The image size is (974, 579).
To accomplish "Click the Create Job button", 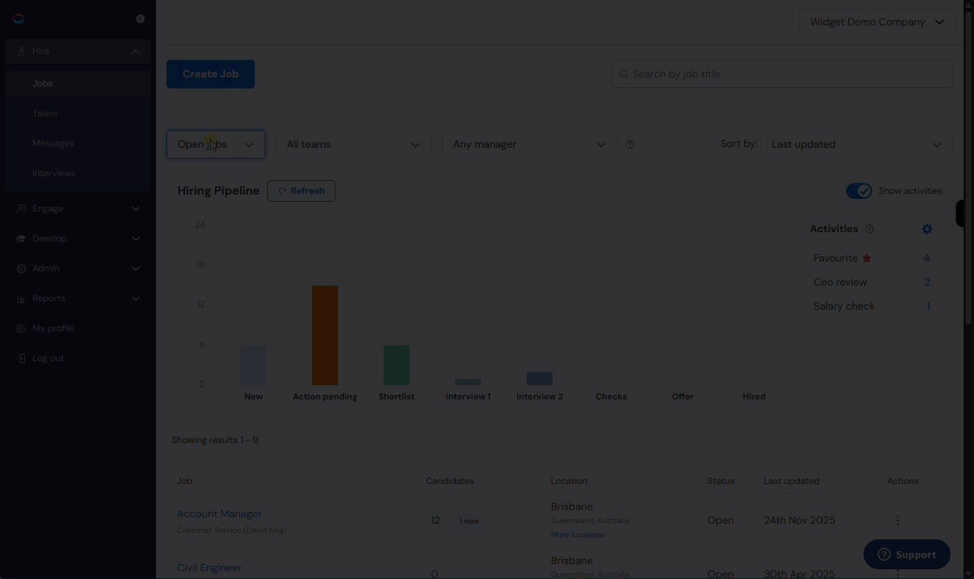I will 211,74.
